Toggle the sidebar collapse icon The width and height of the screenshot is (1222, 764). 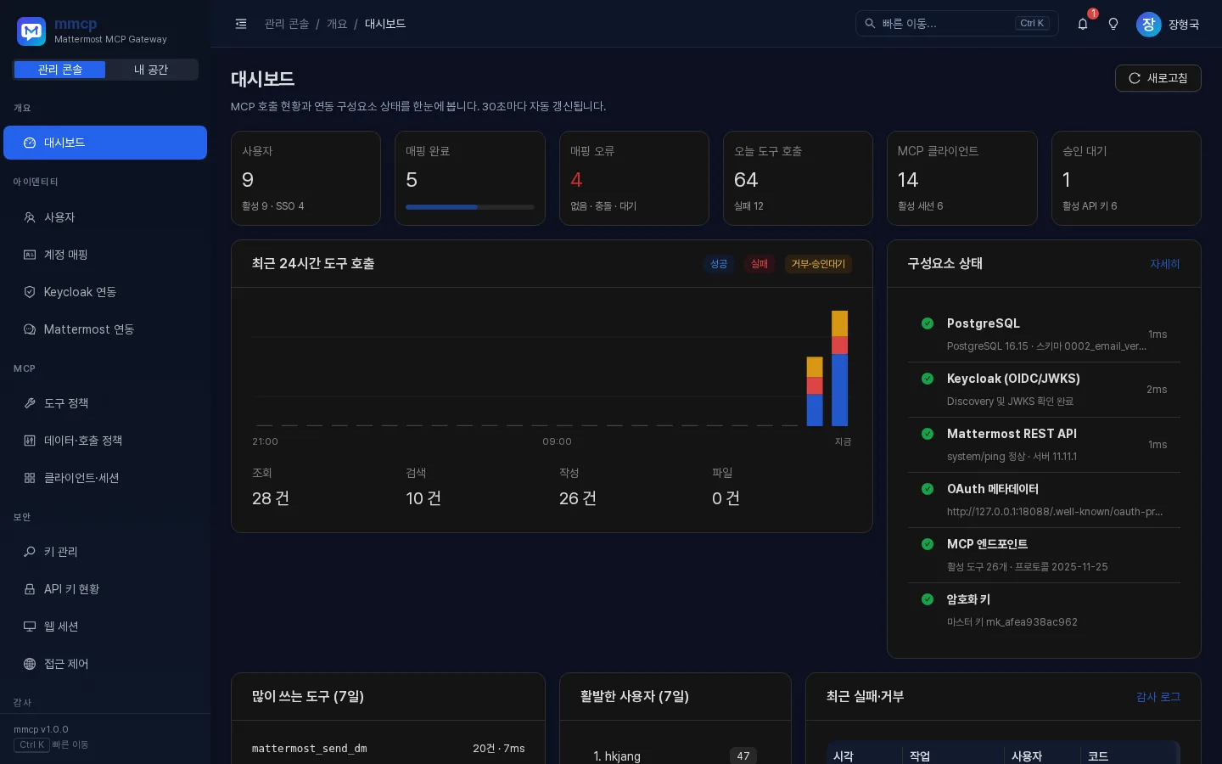click(241, 24)
